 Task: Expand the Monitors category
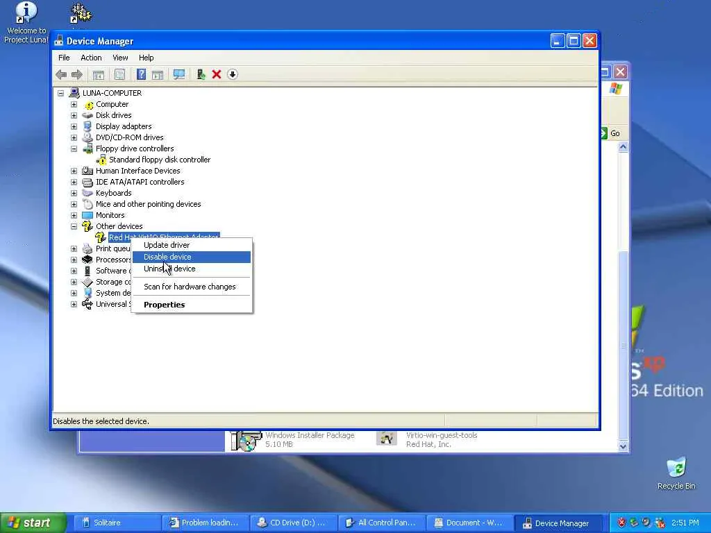74,215
